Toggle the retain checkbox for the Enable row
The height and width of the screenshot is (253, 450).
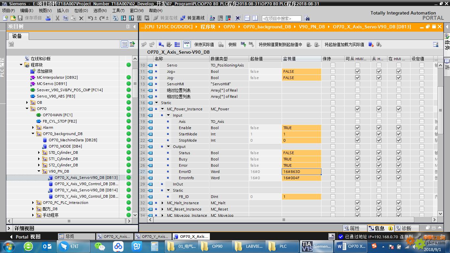[x=333, y=128]
